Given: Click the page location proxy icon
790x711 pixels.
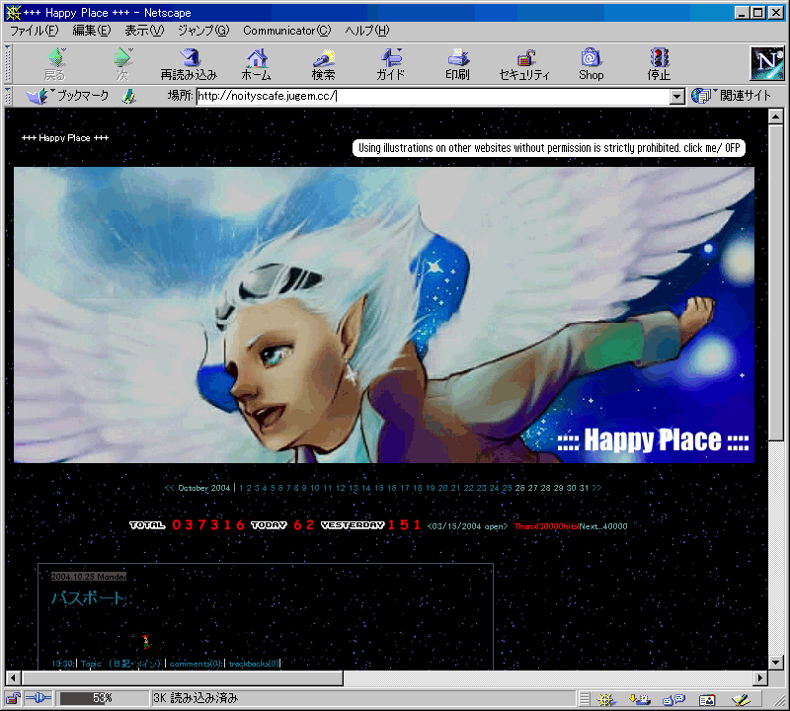Looking at the screenshot, I should click(x=129, y=96).
